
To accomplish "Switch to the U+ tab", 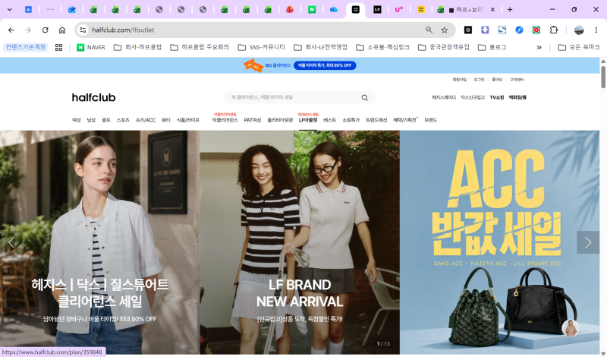I will point(399,9).
